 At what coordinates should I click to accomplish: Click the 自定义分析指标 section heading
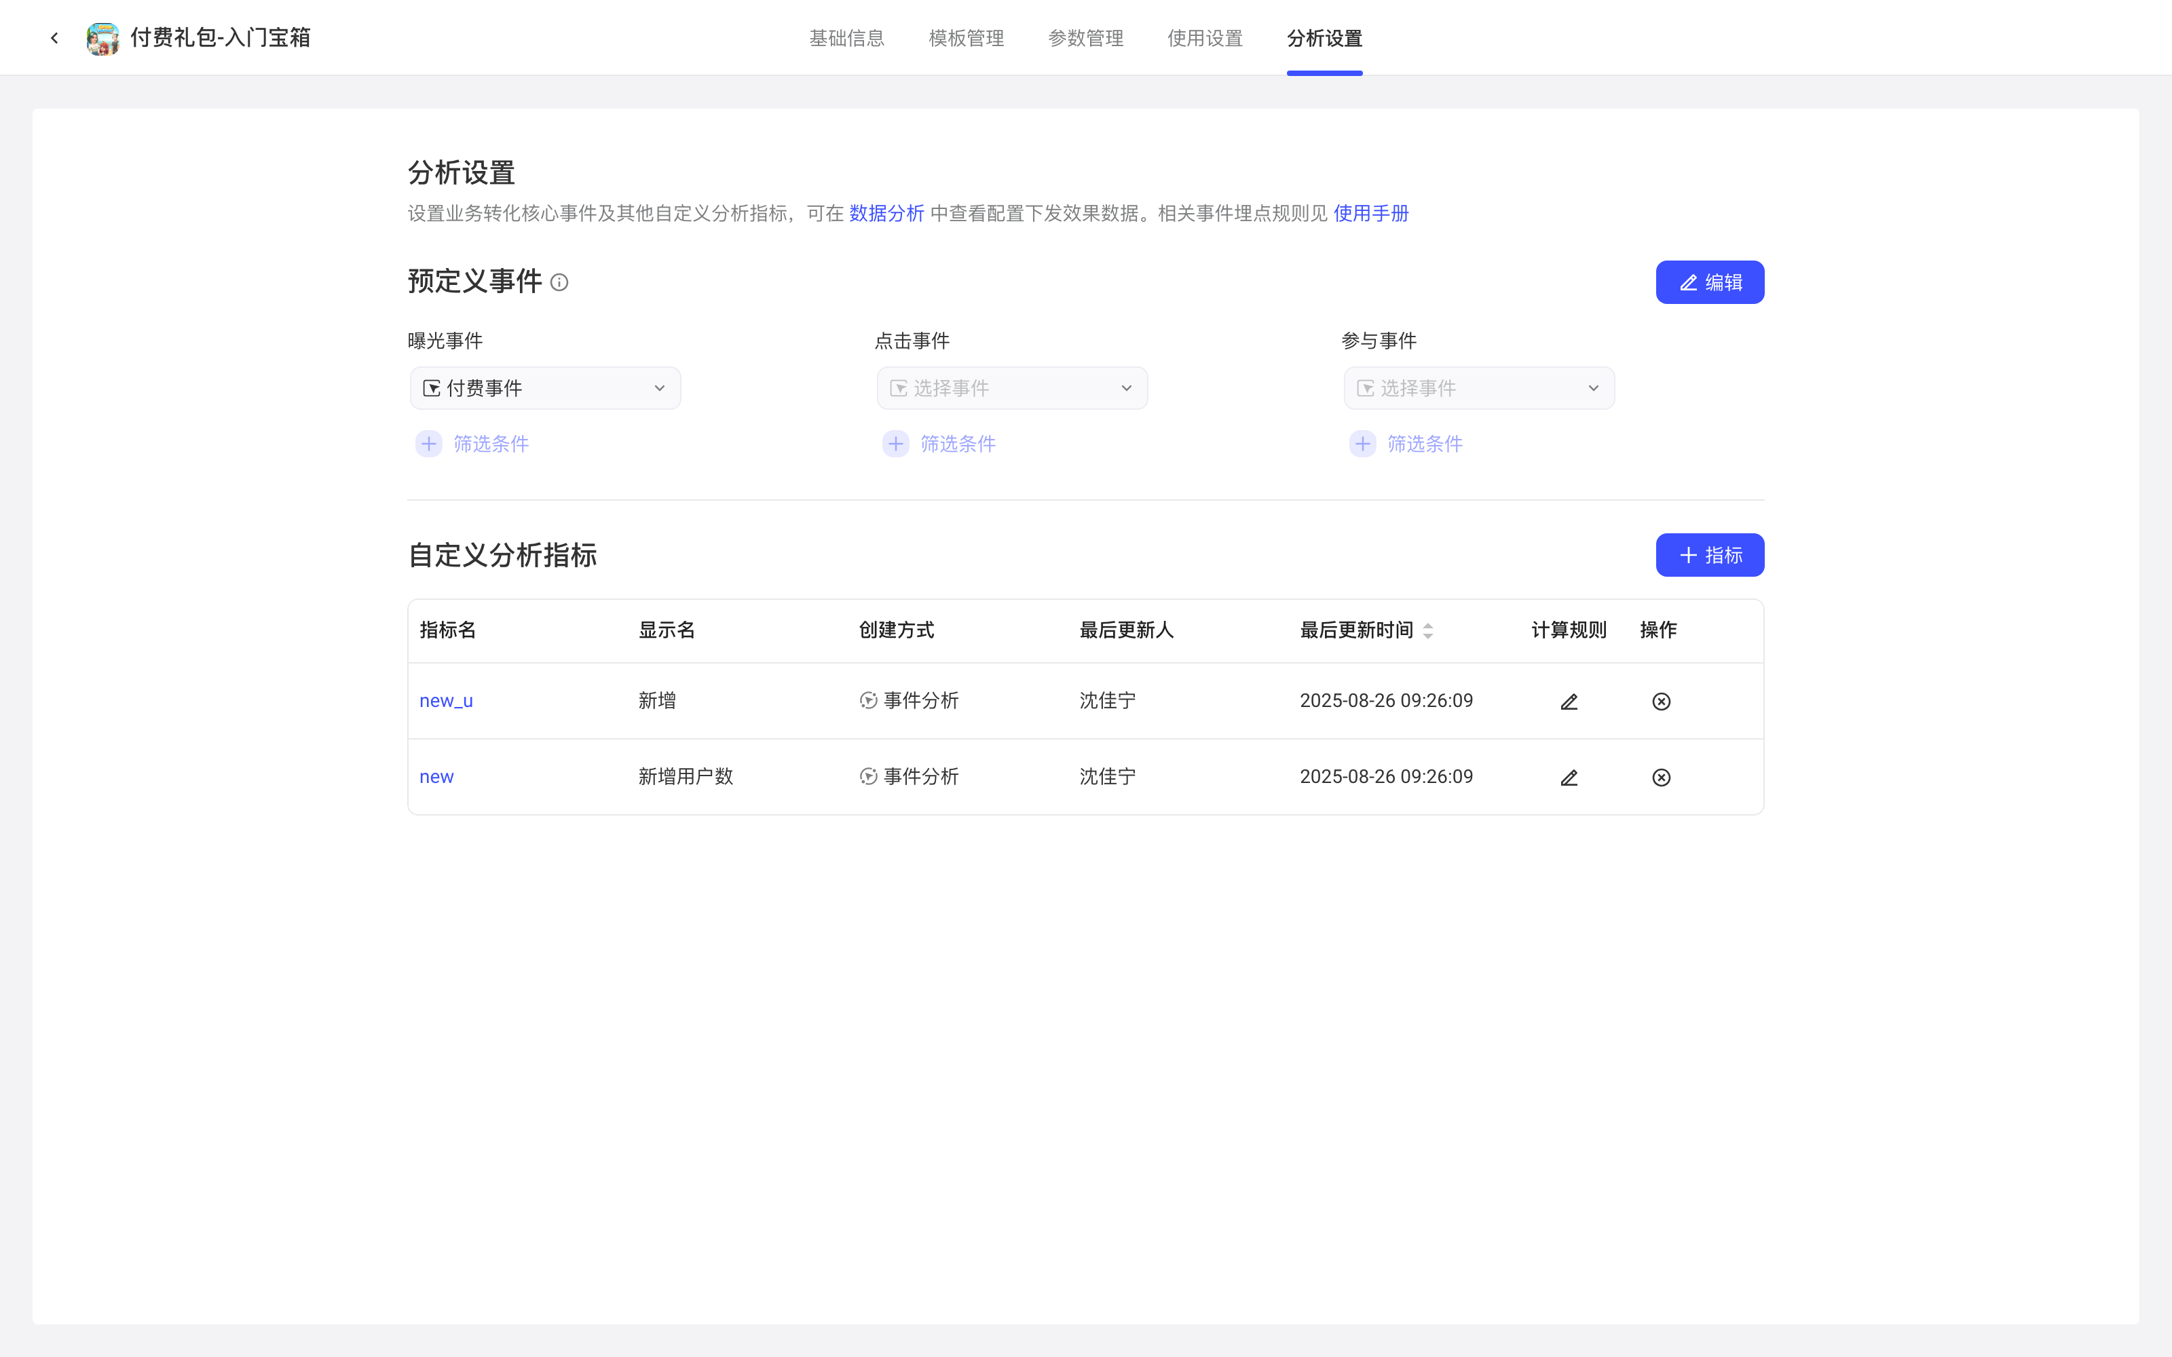502,554
